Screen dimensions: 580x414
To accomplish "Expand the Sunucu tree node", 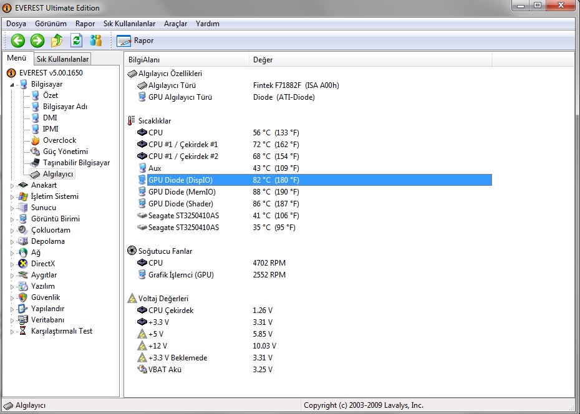I will pyautogui.click(x=12, y=208).
